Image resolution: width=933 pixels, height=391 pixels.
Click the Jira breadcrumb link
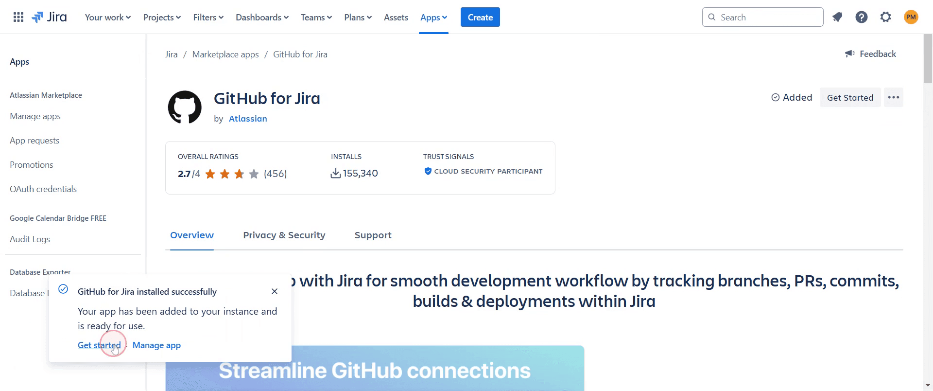pos(171,54)
